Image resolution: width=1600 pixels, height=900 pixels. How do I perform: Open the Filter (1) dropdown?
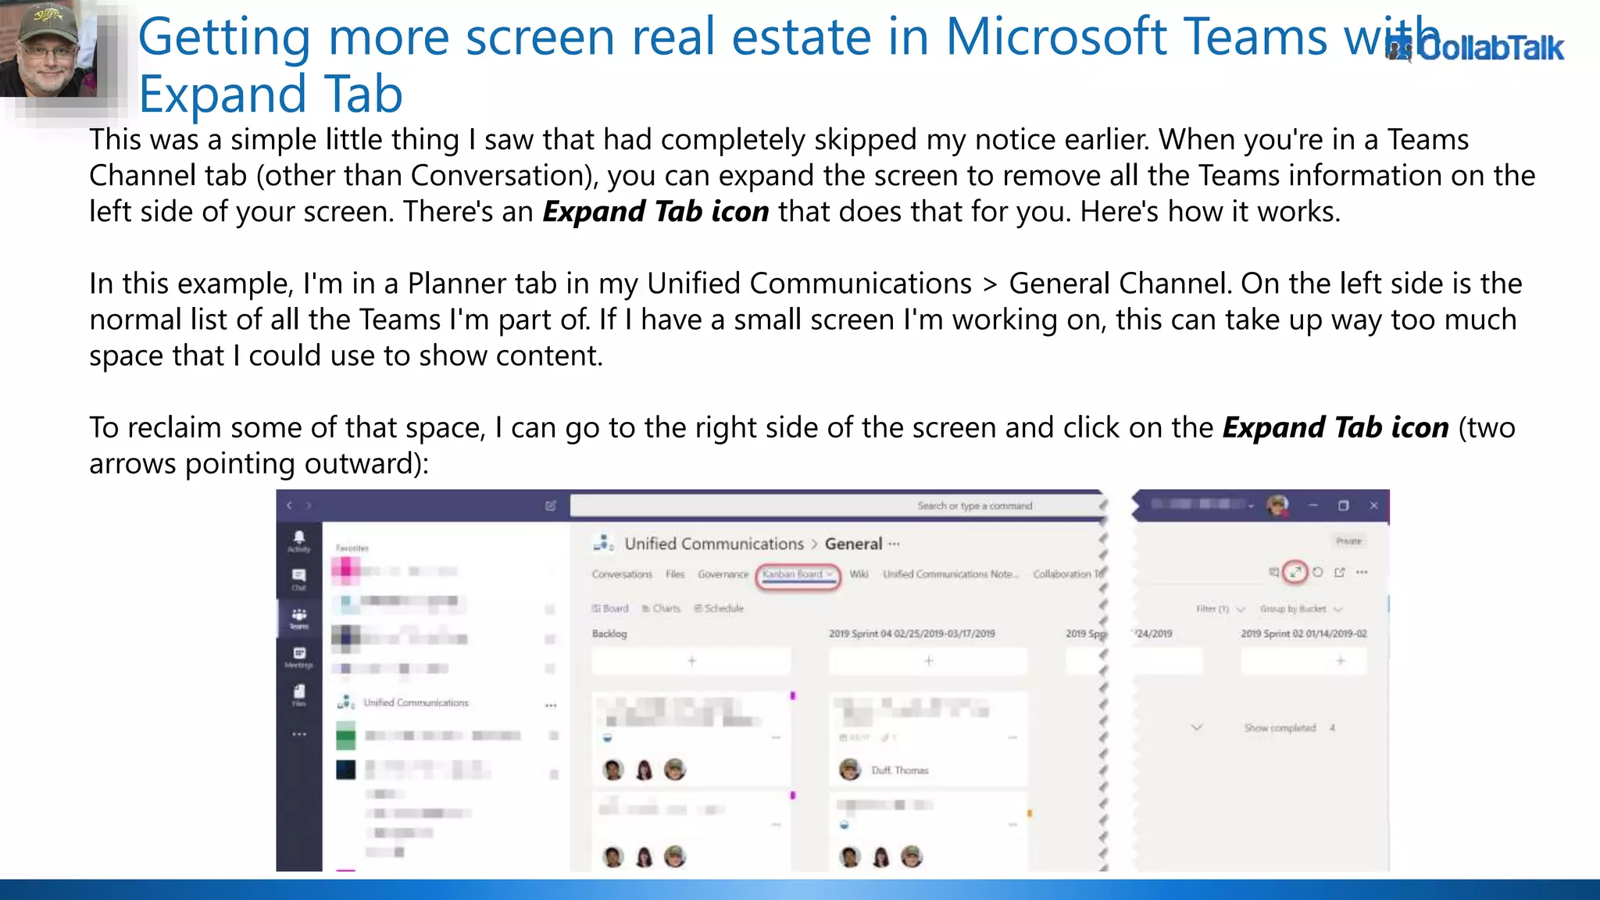(1220, 609)
